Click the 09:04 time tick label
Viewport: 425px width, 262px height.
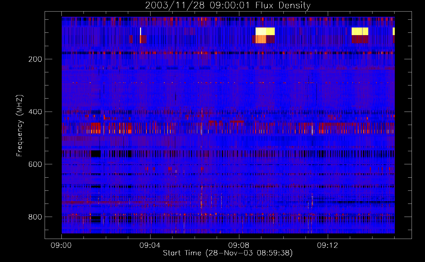point(150,245)
